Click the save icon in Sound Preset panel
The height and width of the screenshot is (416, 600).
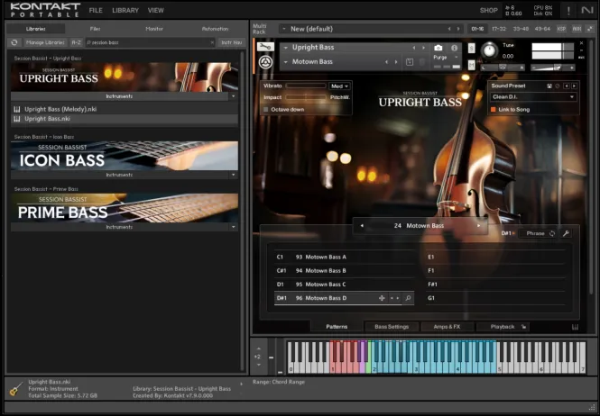pos(549,86)
